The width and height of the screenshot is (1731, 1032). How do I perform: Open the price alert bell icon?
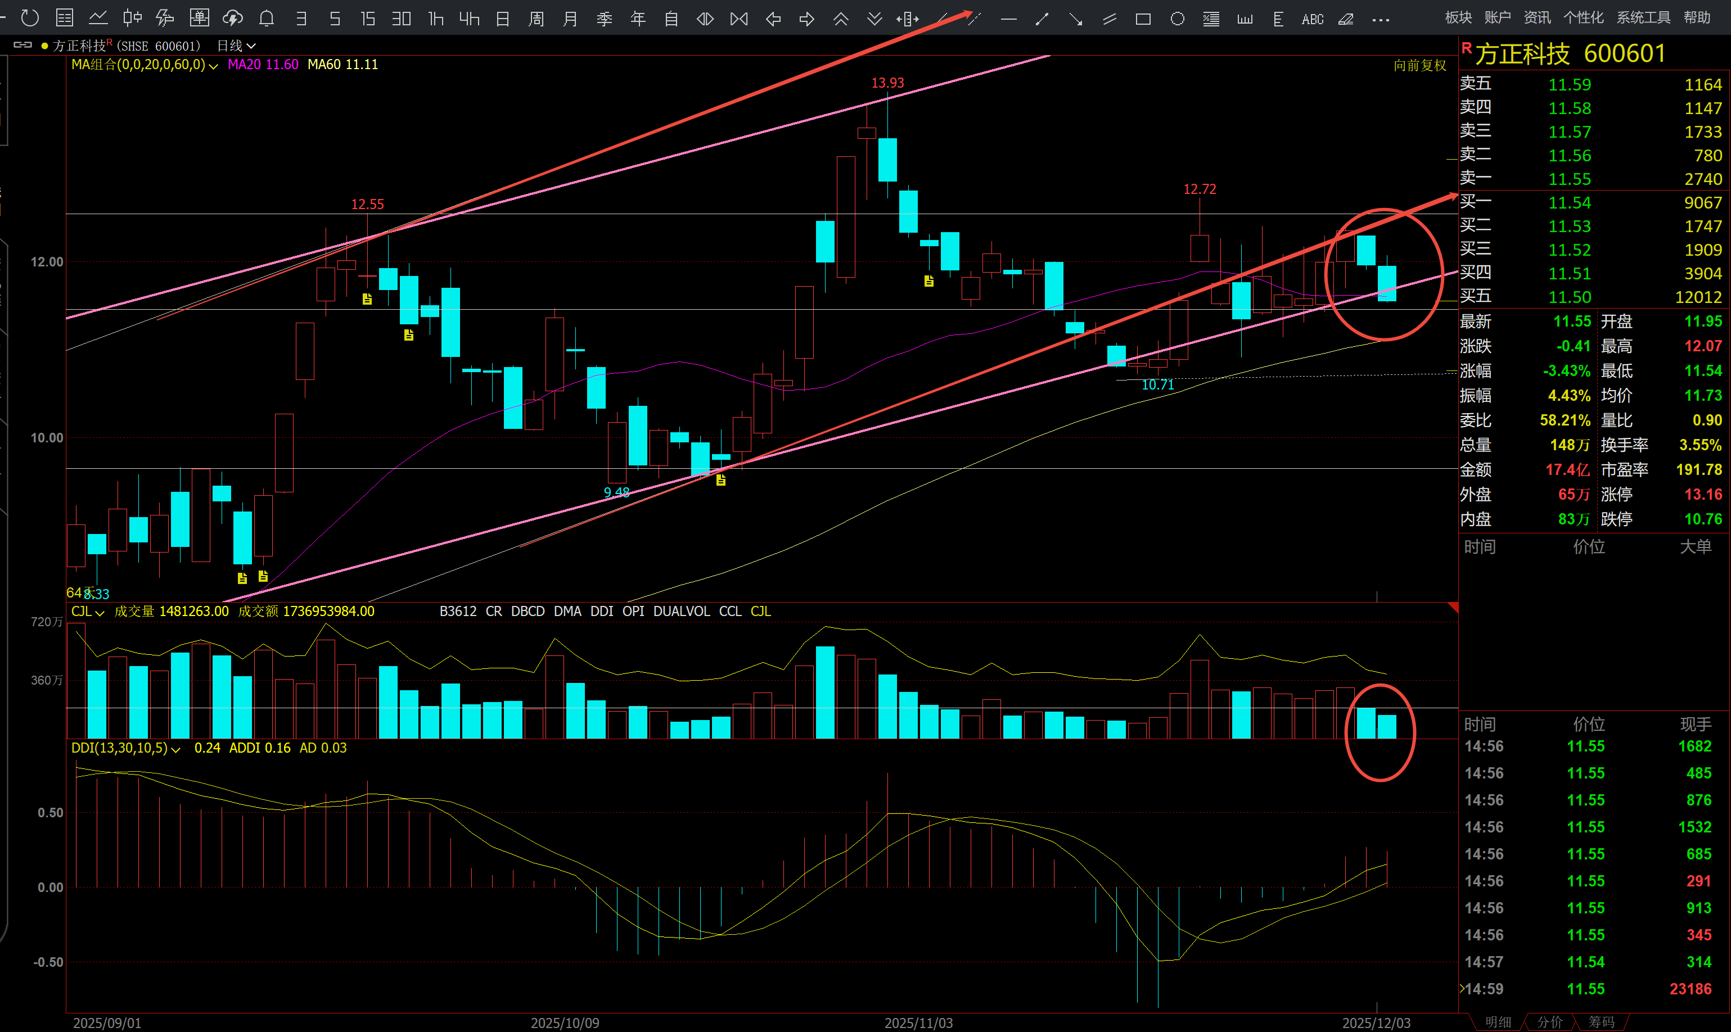coord(267,19)
